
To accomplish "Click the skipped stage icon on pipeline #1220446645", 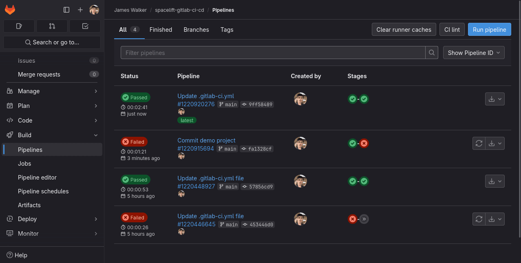I will (364, 219).
